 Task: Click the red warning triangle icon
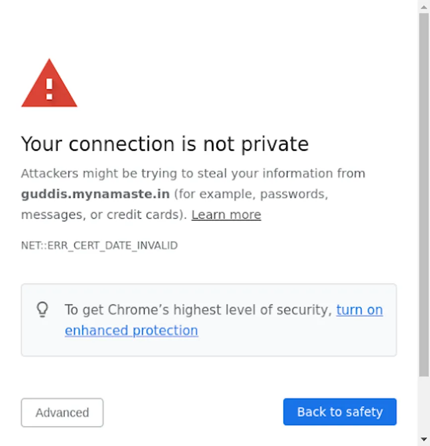[x=49, y=85]
